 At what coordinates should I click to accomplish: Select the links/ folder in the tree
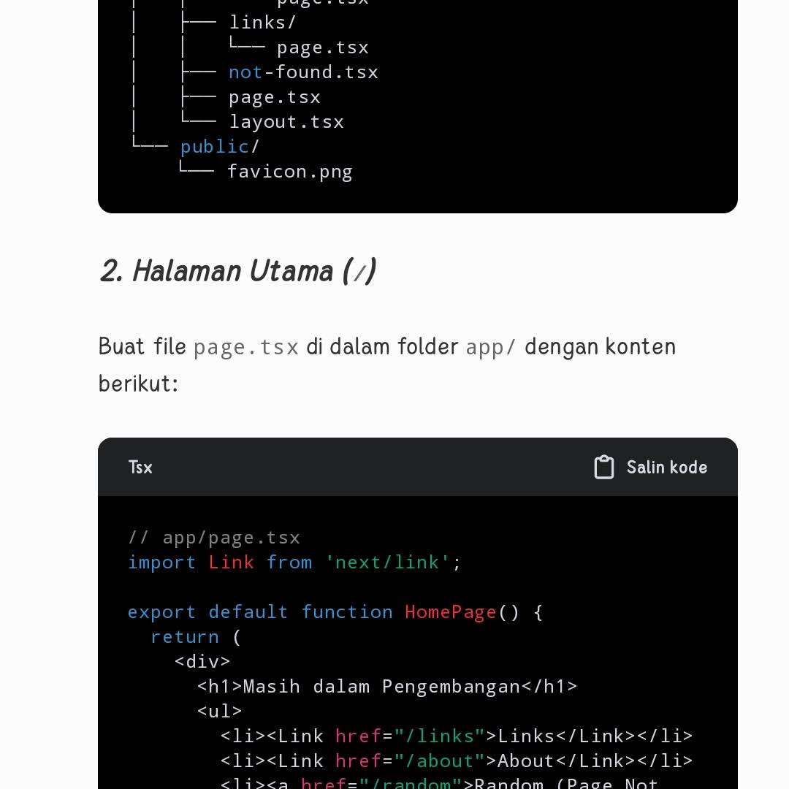pos(262,23)
